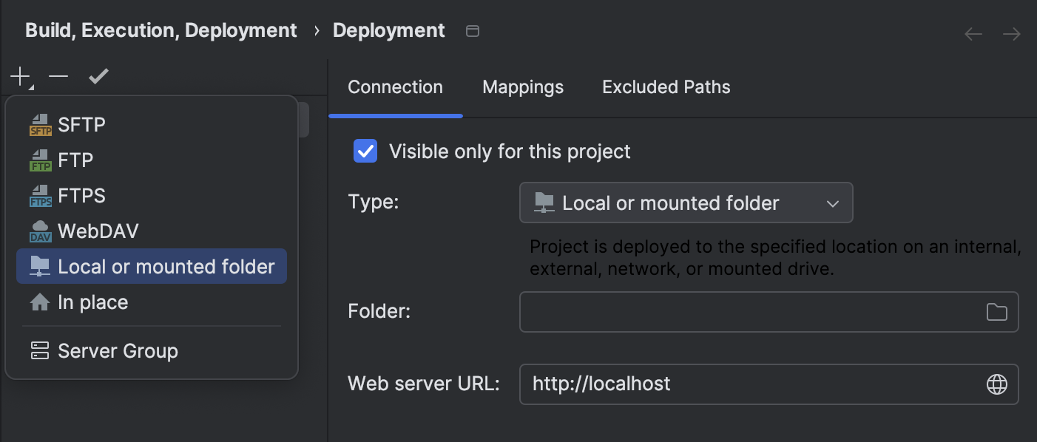Open the folder browser icon in Folder field
Screen dimensions: 1037x442
click(998, 312)
